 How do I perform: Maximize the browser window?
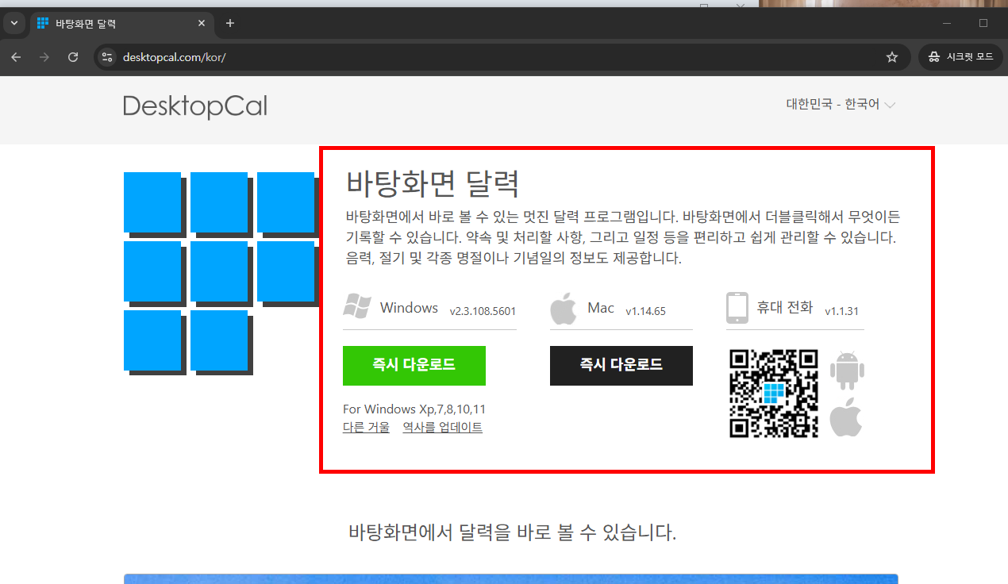click(983, 23)
